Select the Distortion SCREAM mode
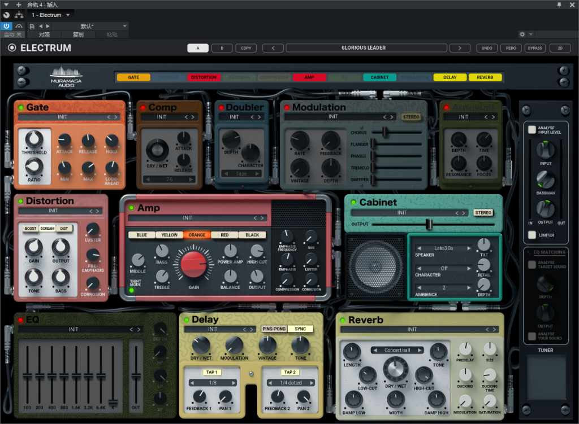 pos(47,229)
